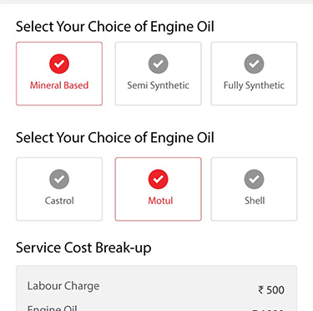Screen dimensions: 313x311
Task: Click the grey checkmark icon above Shell
Action: 254,179
